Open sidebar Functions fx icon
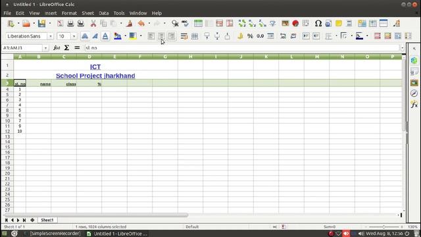 414,104
